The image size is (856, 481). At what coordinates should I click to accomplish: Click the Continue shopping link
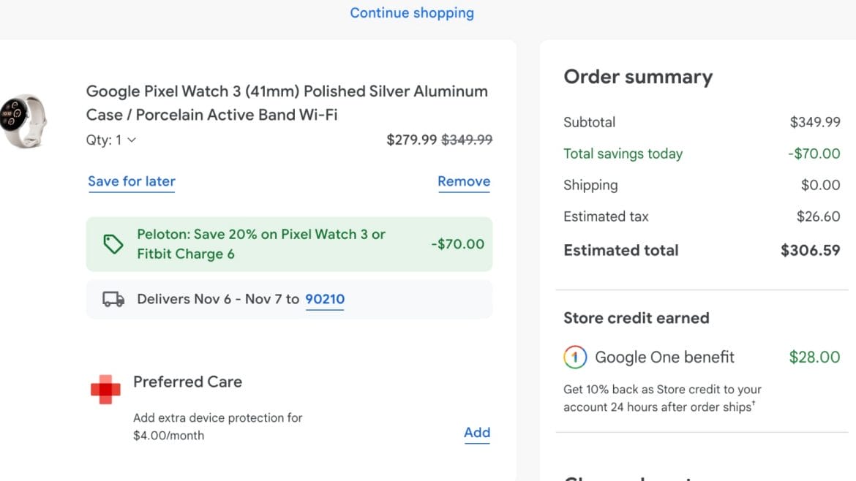point(412,13)
